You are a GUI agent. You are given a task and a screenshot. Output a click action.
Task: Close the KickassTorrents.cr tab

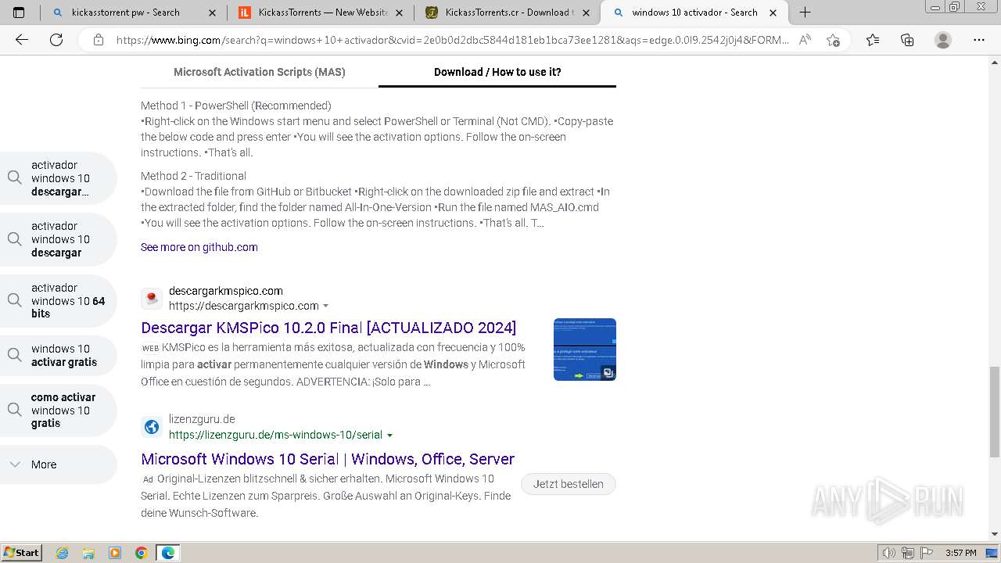tap(588, 13)
